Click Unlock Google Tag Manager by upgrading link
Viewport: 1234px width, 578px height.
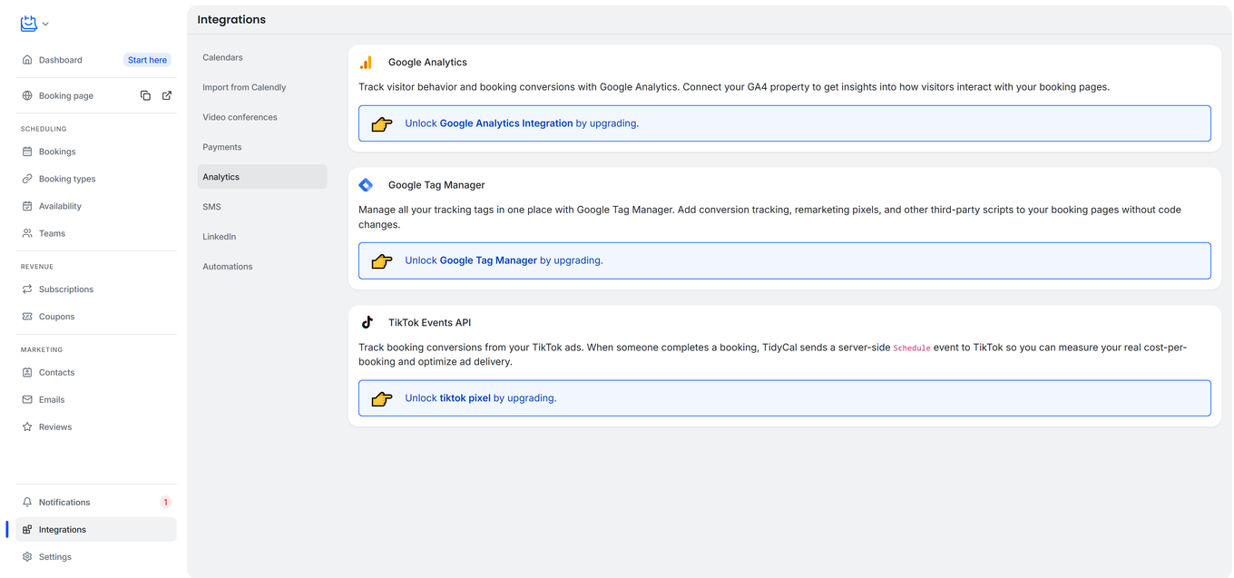[504, 260]
